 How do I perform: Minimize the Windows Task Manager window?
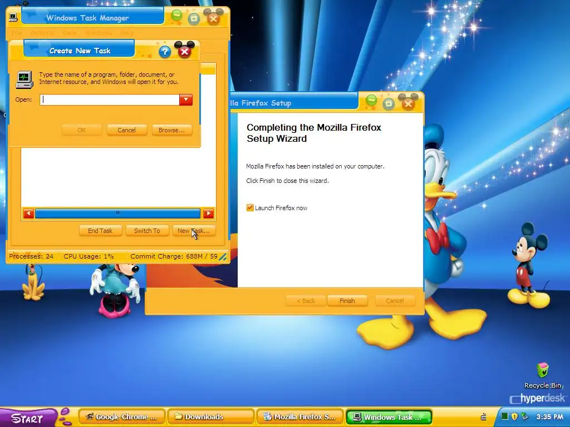pos(176,16)
